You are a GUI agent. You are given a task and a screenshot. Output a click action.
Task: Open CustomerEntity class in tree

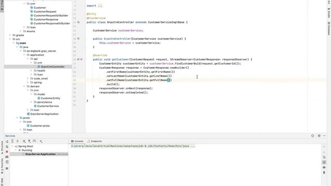coord(51,98)
